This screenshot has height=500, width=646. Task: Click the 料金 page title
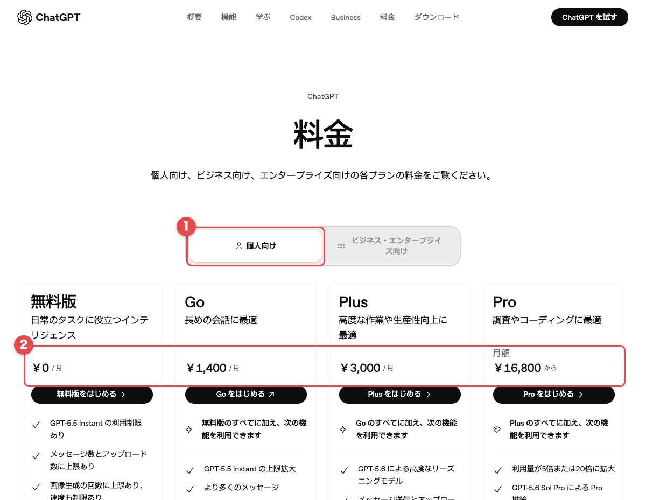[x=323, y=135]
